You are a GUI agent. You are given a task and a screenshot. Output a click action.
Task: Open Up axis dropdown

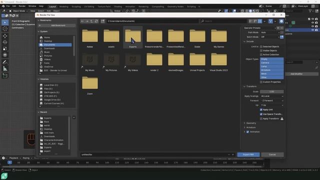(x=272, y=105)
